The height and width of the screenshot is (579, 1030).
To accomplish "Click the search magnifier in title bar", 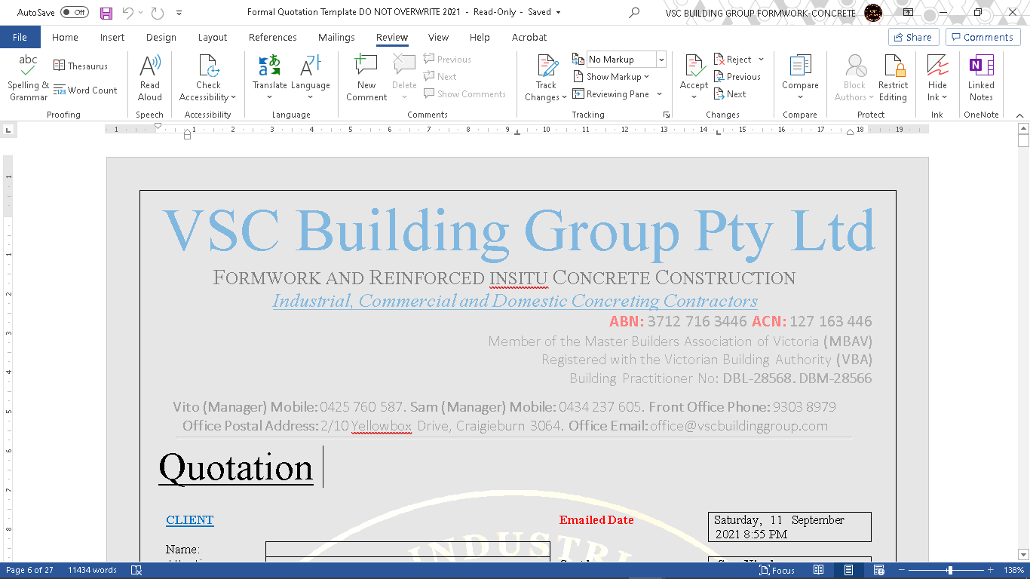I will (x=634, y=13).
